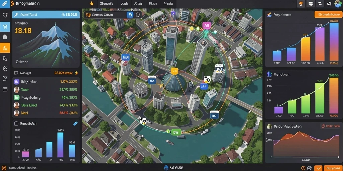Open the red percentage dropdown in bottom-right panel
Screen dimensions: 343x171
pyautogui.click(x=330, y=126)
